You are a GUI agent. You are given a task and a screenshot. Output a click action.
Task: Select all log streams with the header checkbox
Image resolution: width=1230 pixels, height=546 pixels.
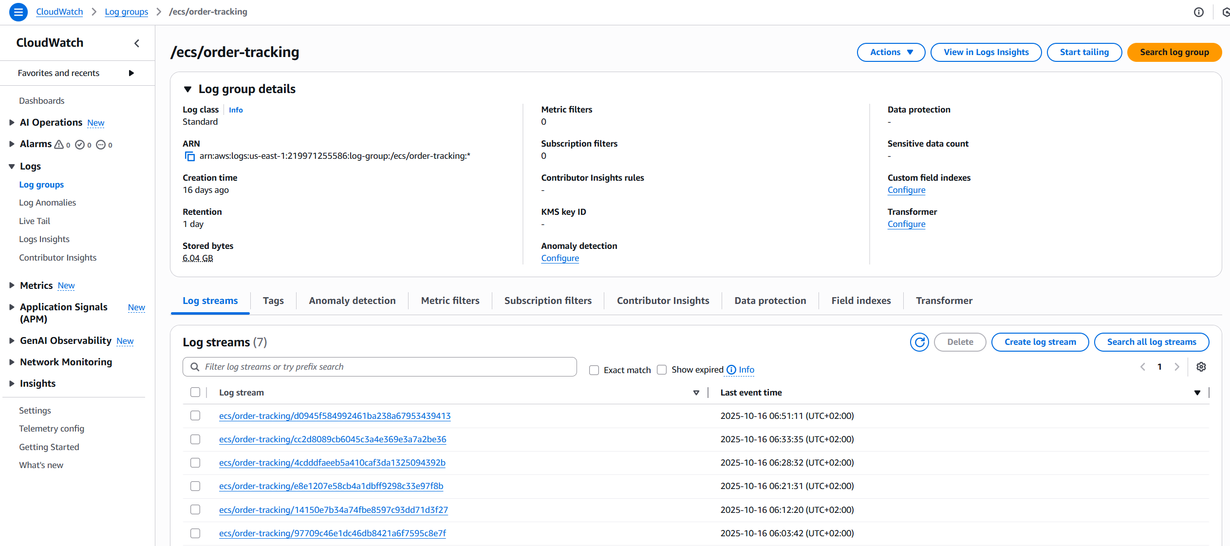pos(195,392)
